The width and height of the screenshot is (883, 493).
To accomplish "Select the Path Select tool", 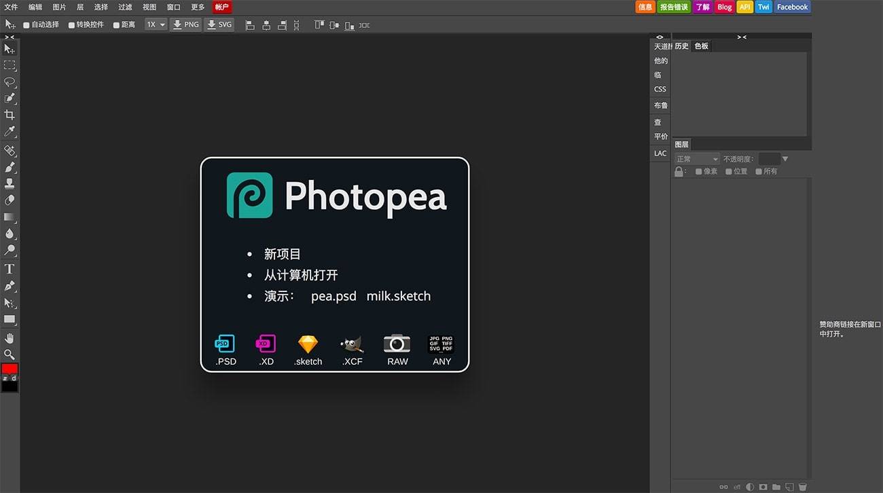I will 10,303.
